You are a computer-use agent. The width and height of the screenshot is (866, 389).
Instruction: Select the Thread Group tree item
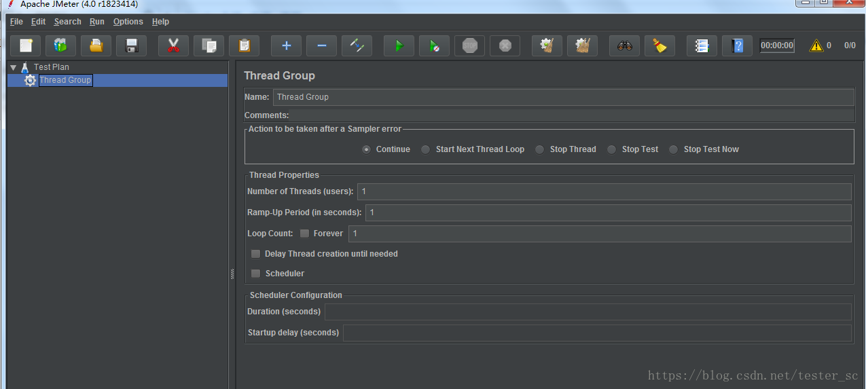65,80
